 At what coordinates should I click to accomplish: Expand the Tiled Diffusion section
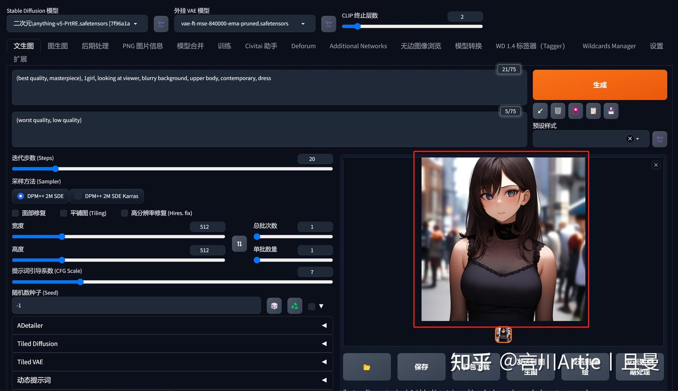pyautogui.click(x=172, y=344)
